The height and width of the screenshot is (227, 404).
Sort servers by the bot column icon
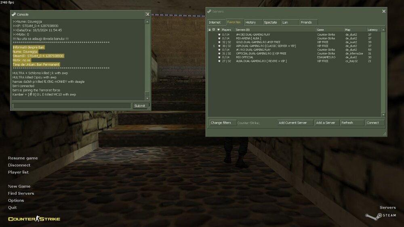[x=214, y=29]
